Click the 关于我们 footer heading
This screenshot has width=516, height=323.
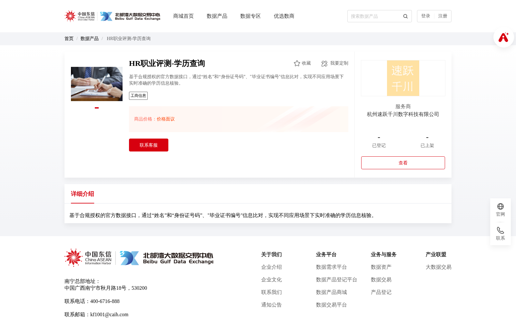(x=272, y=255)
